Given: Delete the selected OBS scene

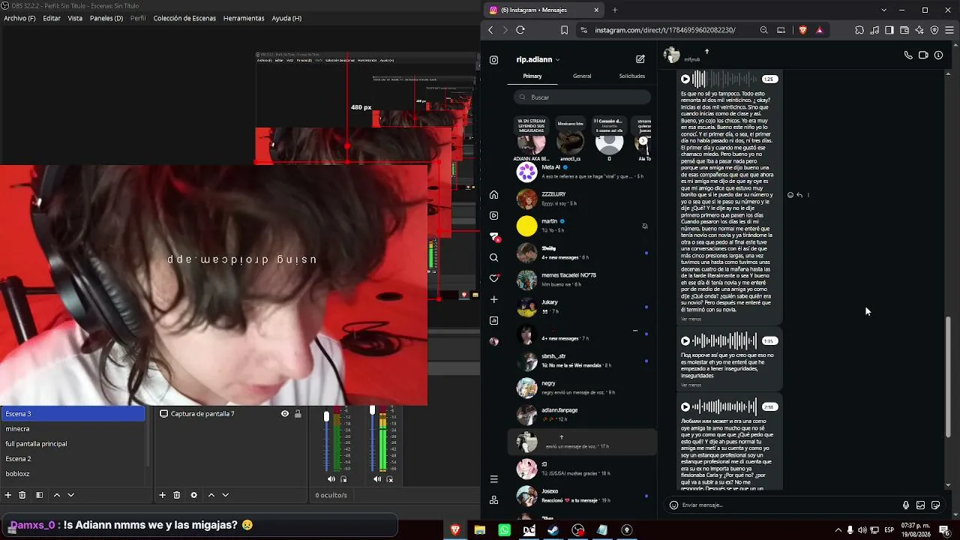Looking at the screenshot, I should 22,495.
